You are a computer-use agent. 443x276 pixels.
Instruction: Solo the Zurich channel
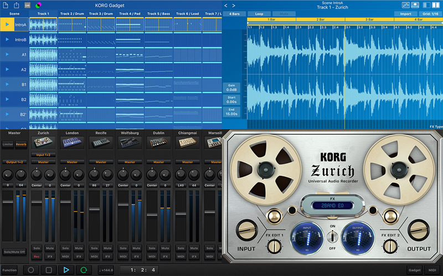point(37,248)
